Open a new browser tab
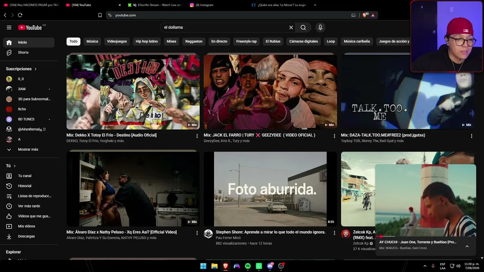 pyautogui.click(x=315, y=5)
